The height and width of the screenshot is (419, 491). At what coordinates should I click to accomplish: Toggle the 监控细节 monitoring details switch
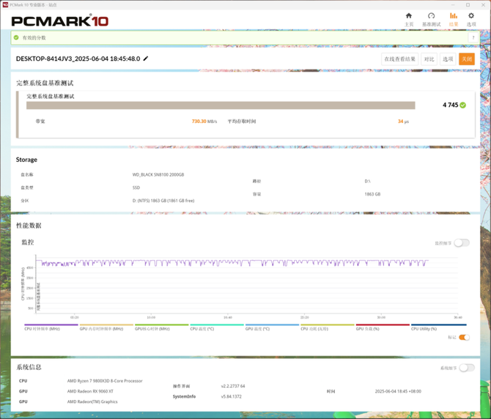pyautogui.click(x=462, y=242)
